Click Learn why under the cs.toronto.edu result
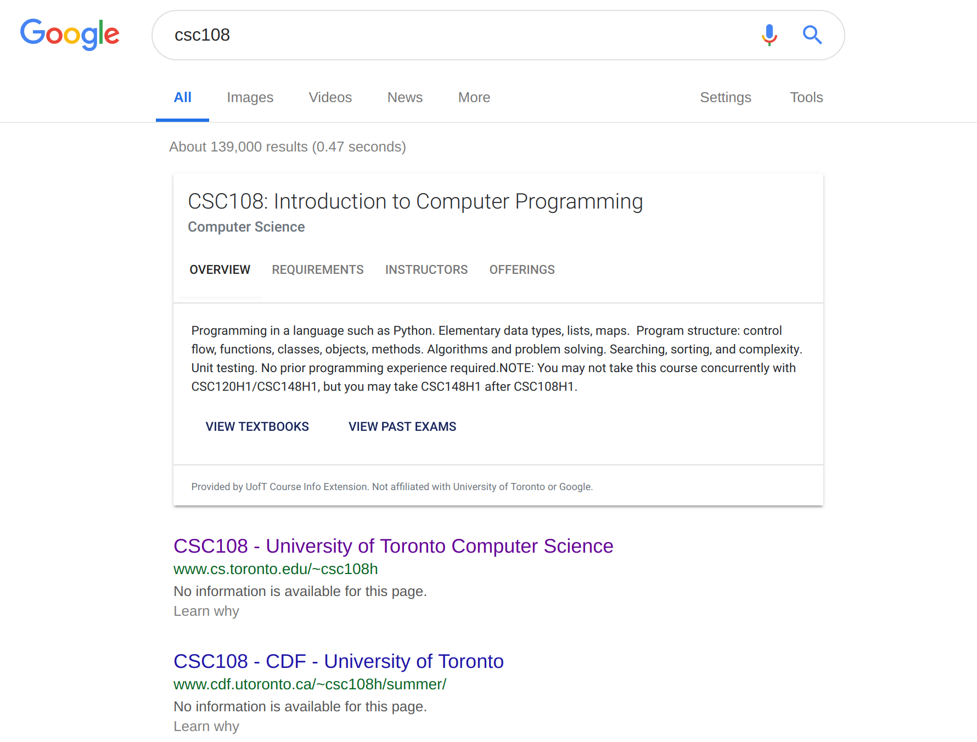This screenshot has height=742, width=977. point(206,611)
